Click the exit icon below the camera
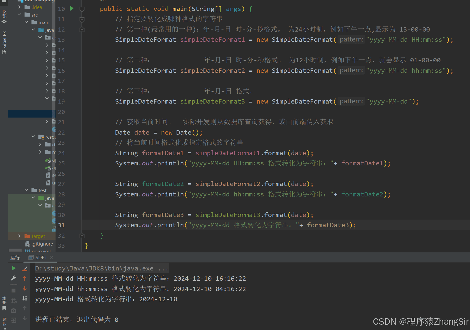The width and height of the screenshot is (470, 330). coord(14,320)
